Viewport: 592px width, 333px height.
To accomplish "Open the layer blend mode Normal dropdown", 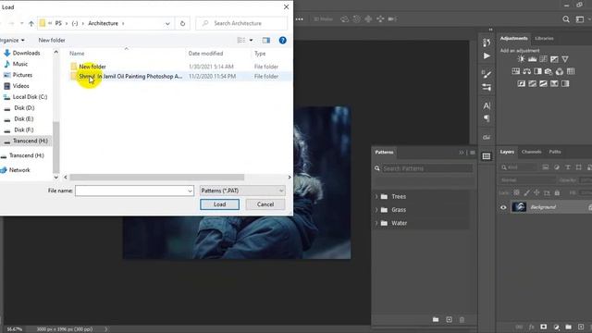I will point(528,180).
